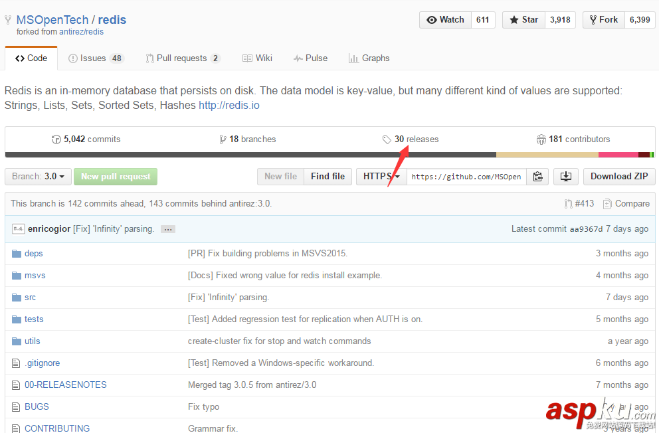Open the tests folder
The width and height of the screenshot is (659, 433).
click(34, 319)
